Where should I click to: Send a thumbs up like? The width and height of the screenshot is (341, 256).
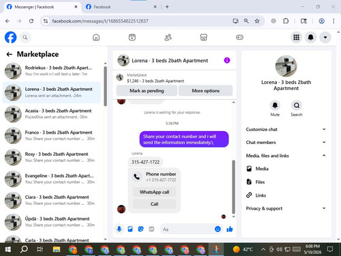point(230,229)
